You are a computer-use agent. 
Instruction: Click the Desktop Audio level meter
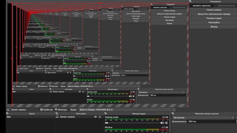(137, 120)
